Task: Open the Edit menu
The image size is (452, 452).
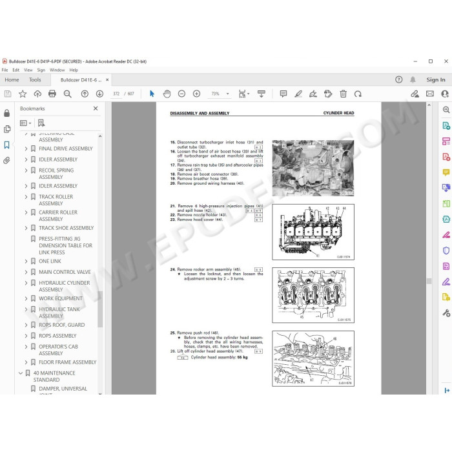Action: pos(16,70)
